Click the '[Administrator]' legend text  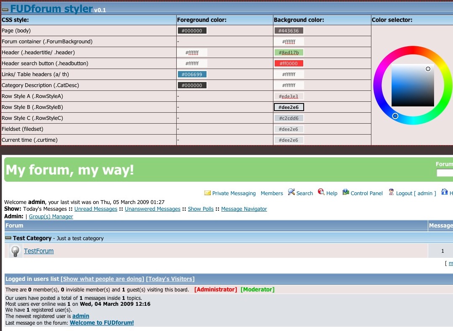[215, 289]
